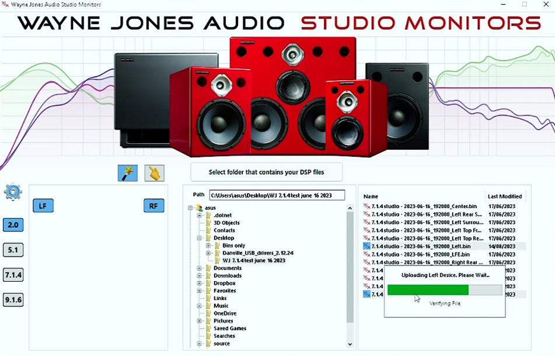Select the RF speaker button
Viewport: 555px width, 356px height.
pyautogui.click(x=153, y=206)
